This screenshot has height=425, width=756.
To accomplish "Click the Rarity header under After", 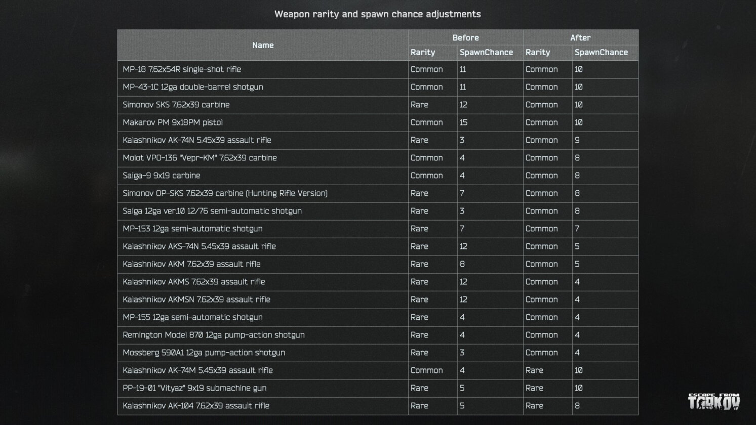I will coord(538,53).
